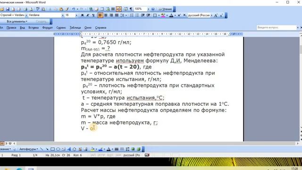Open the Insert Table grid icon
The width and height of the screenshot is (302, 170).
pyautogui.click(x=102, y=9)
